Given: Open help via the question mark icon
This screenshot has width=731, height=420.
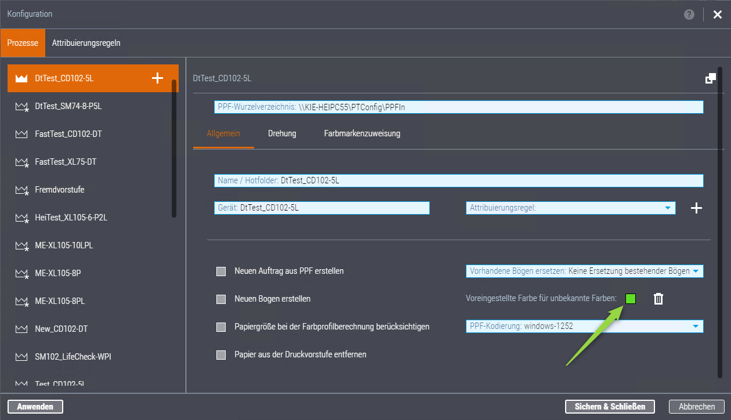Looking at the screenshot, I should pos(689,15).
